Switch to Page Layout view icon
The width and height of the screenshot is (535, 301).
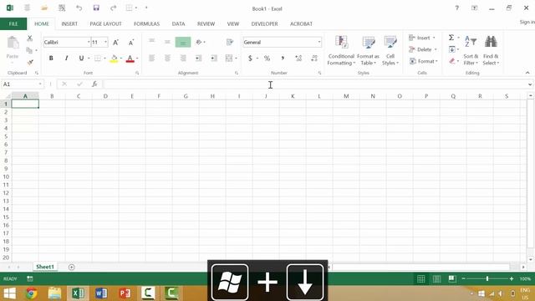[x=436, y=278]
